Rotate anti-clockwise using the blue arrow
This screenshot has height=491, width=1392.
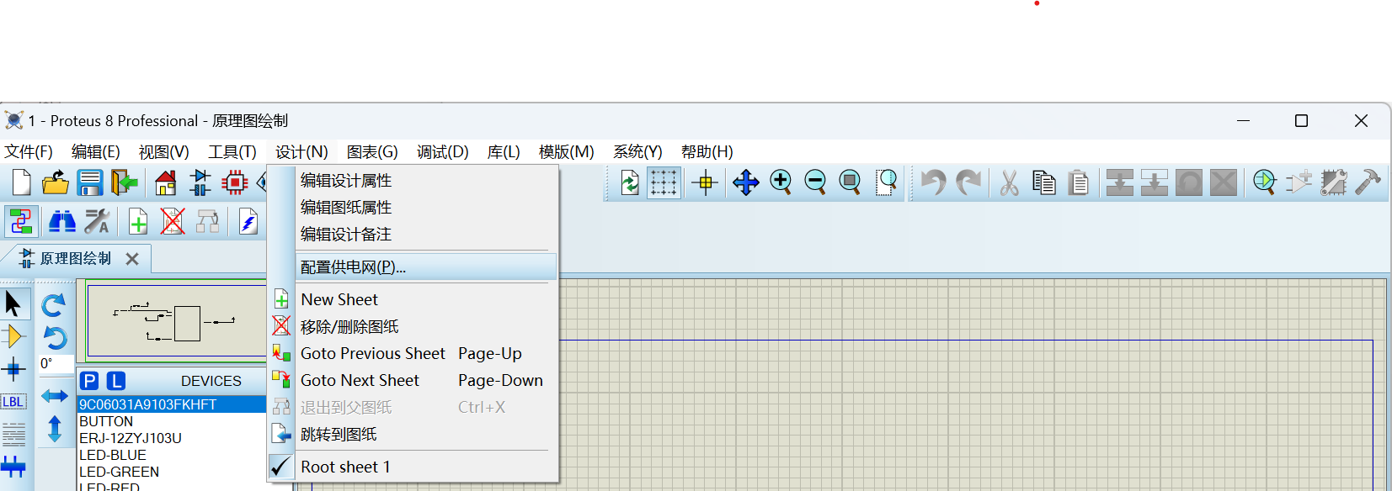click(x=54, y=338)
